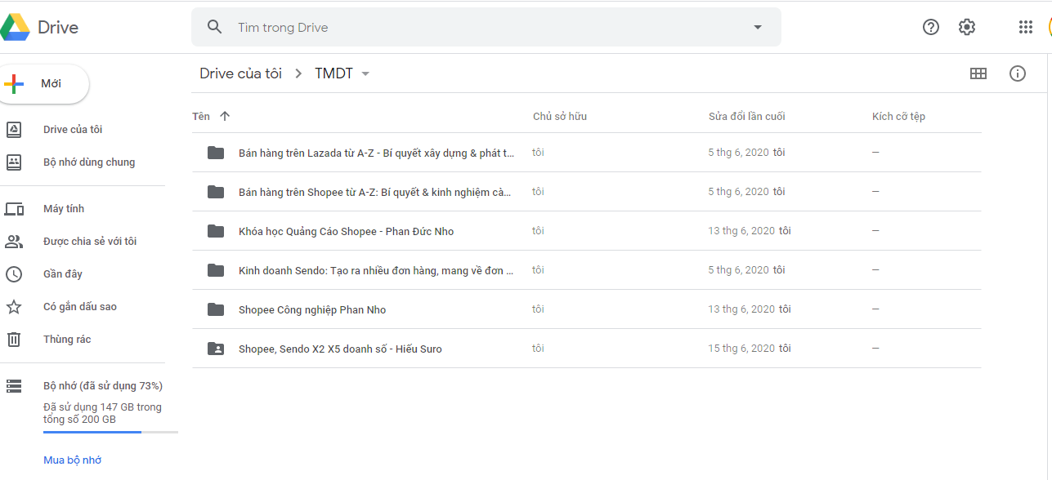Open "Thùng rác" trash
Screen dimensions: 1052x480
pos(67,340)
